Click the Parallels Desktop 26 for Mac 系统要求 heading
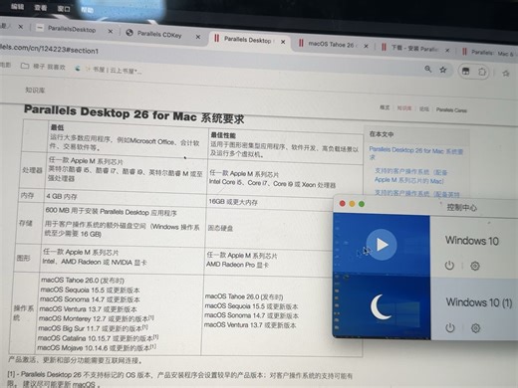 tap(134, 113)
